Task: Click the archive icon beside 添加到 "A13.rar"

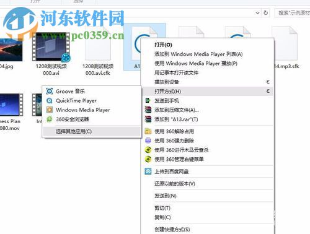Action: pyautogui.click(x=148, y=119)
